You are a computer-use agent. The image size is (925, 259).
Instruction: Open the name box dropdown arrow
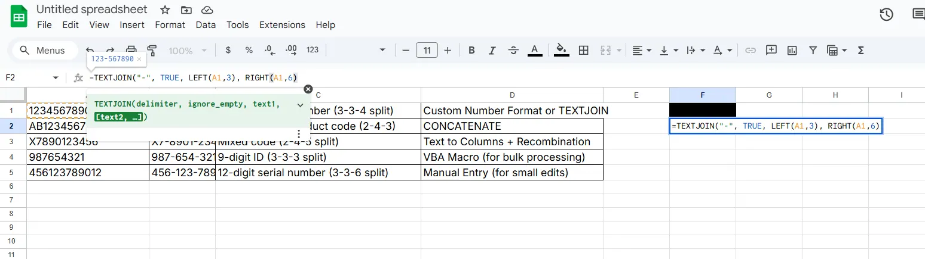[56, 78]
